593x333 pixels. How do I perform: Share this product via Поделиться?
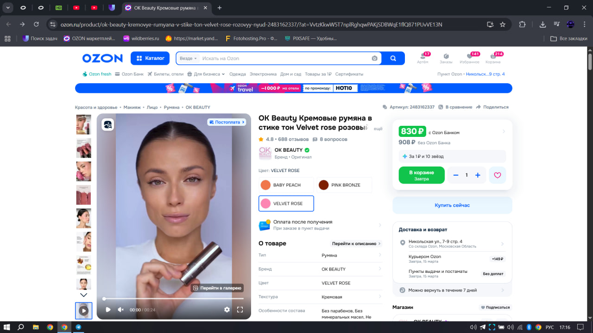[492, 107]
